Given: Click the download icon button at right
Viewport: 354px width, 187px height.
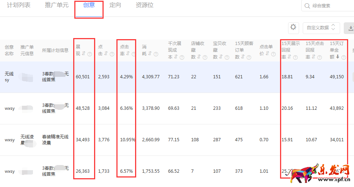Looking at the screenshot, I should click(350, 28).
